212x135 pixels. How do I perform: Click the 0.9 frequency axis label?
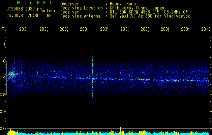click(3, 78)
